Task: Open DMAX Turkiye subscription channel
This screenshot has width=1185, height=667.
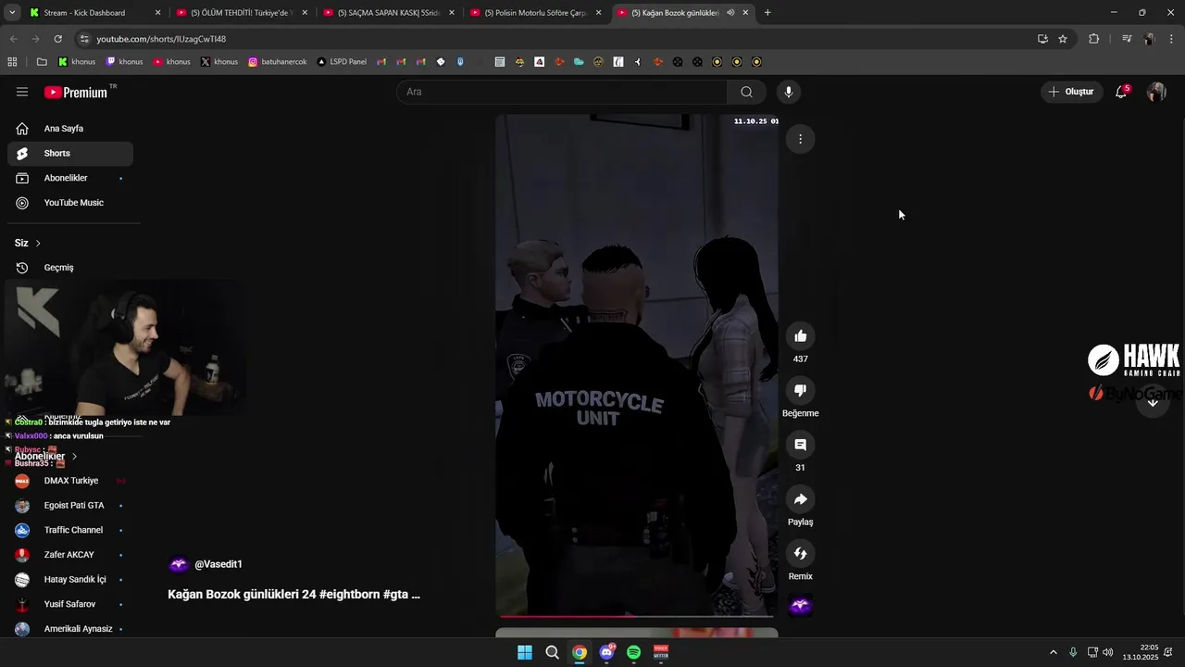Action: tap(70, 481)
